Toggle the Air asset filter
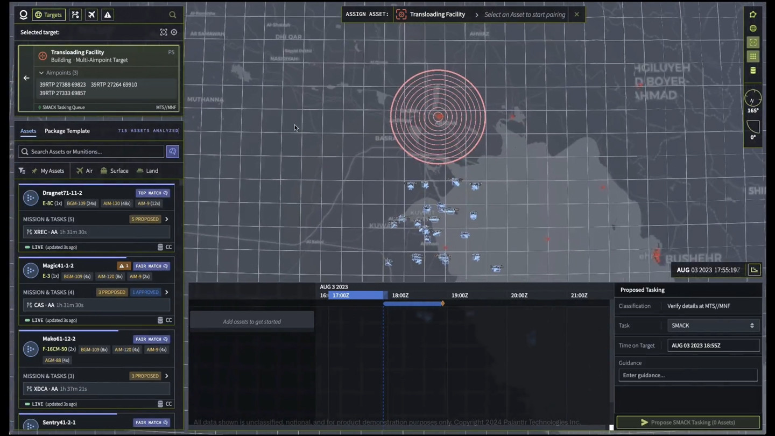The height and width of the screenshot is (436, 775). click(x=84, y=171)
